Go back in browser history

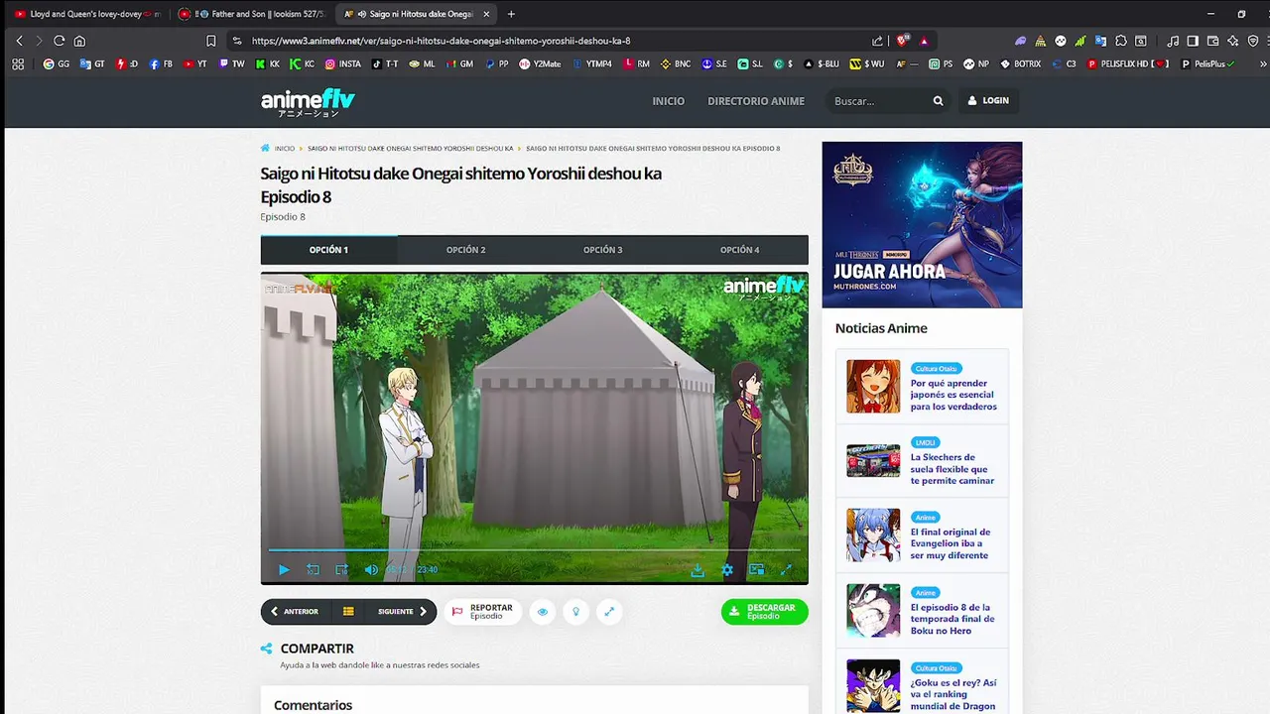coord(19,41)
